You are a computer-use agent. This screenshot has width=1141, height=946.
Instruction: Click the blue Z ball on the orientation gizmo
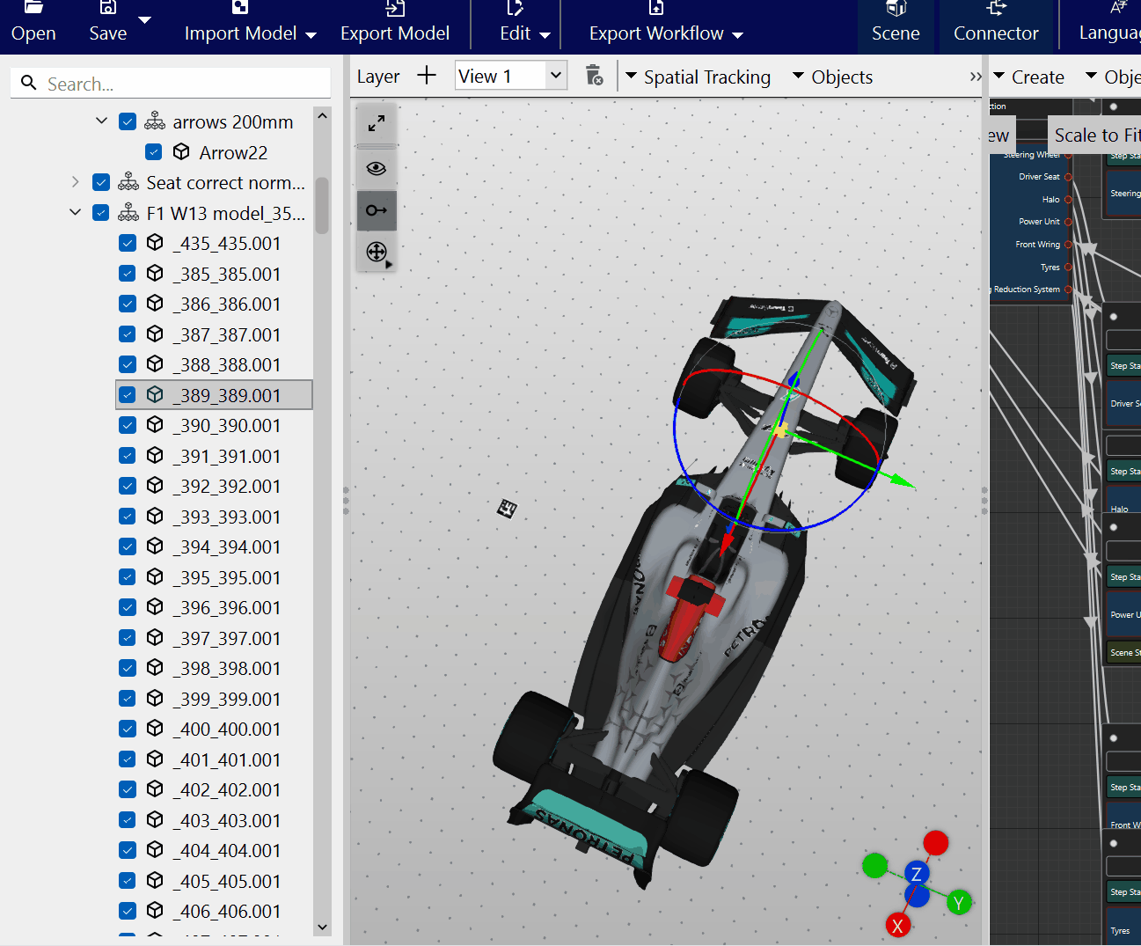(x=917, y=874)
